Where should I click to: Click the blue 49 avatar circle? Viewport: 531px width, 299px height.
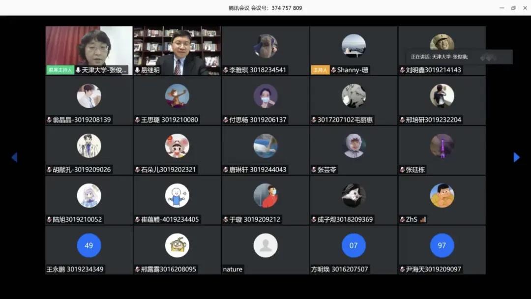89,245
